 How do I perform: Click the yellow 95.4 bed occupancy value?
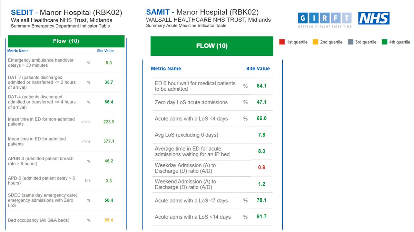109,220
